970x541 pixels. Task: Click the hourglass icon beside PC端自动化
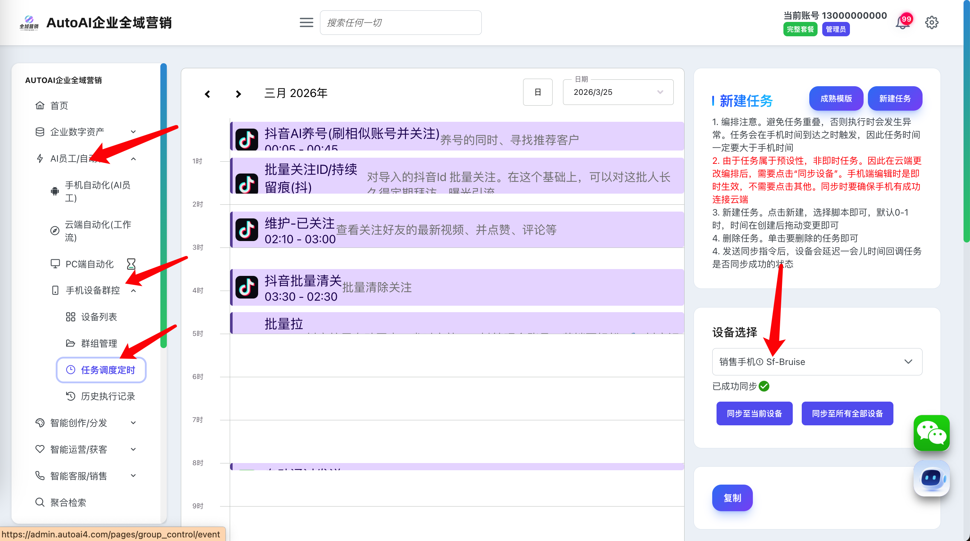pos(131,264)
